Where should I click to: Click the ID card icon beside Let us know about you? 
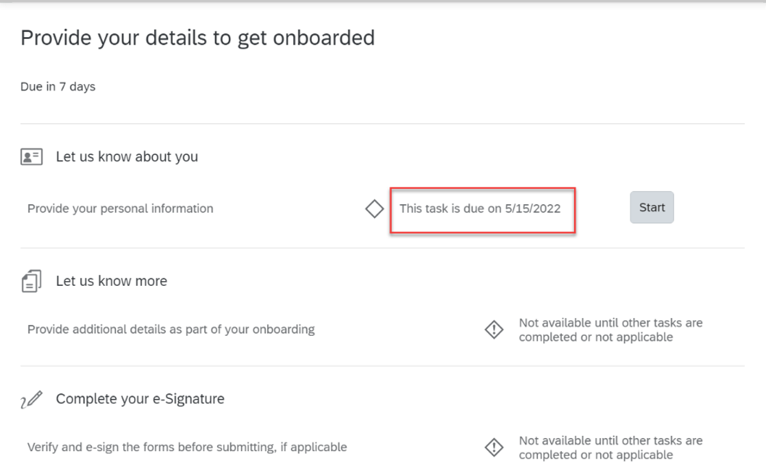(x=32, y=157)
